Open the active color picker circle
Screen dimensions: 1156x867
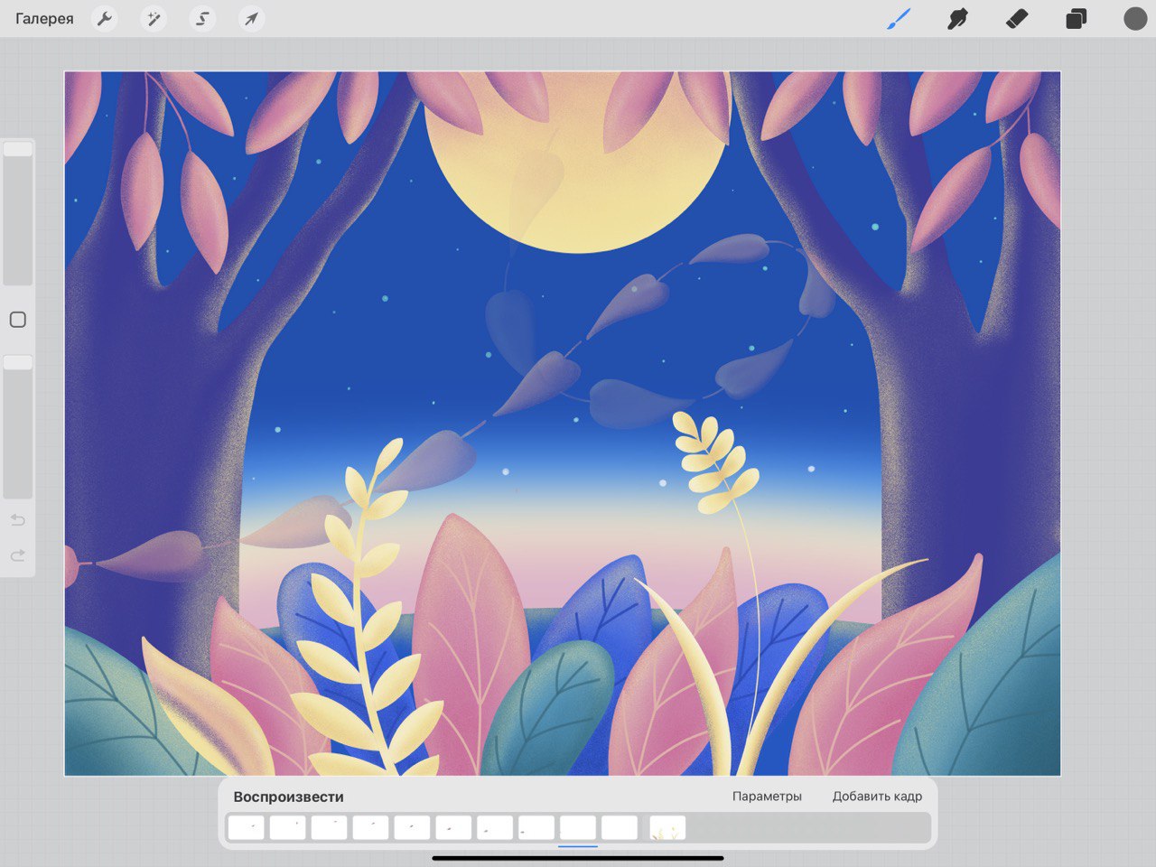[x=1134, y=19]
